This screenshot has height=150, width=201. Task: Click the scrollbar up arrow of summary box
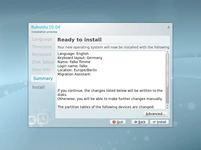pyautogui.click(x=167, y=52)
